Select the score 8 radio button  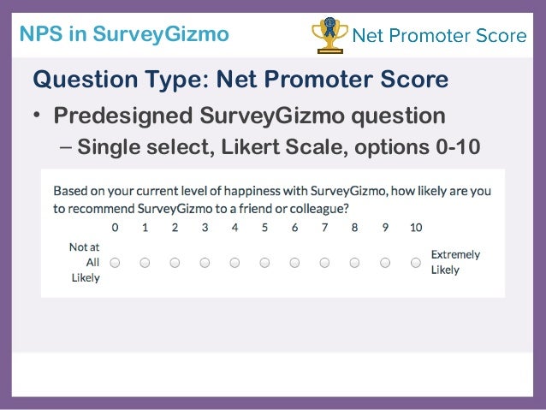[354, 263]
